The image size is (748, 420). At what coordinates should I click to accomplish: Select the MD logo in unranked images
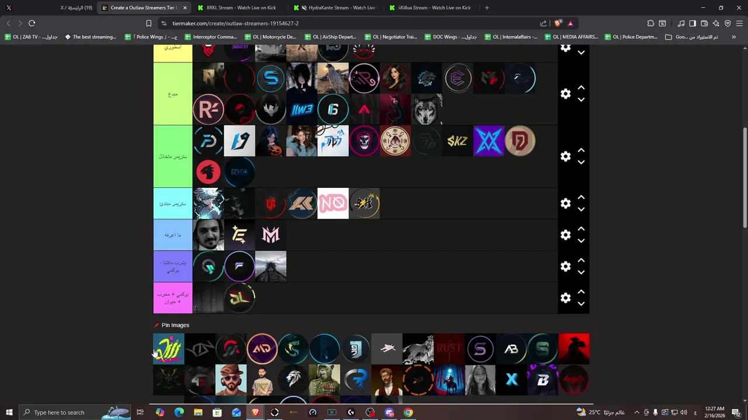pos(262,349)
